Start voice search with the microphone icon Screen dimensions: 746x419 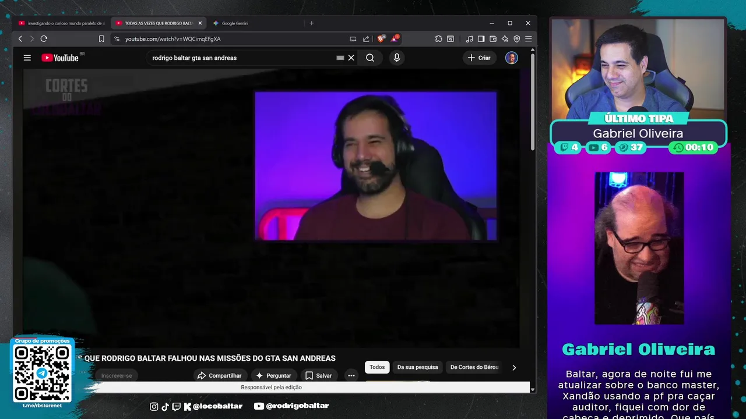(x=397, y=58)
